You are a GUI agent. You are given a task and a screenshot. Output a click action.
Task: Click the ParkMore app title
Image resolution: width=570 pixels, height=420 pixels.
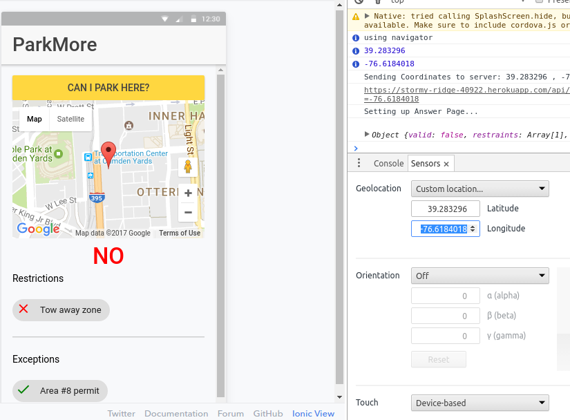click(55, 45)
